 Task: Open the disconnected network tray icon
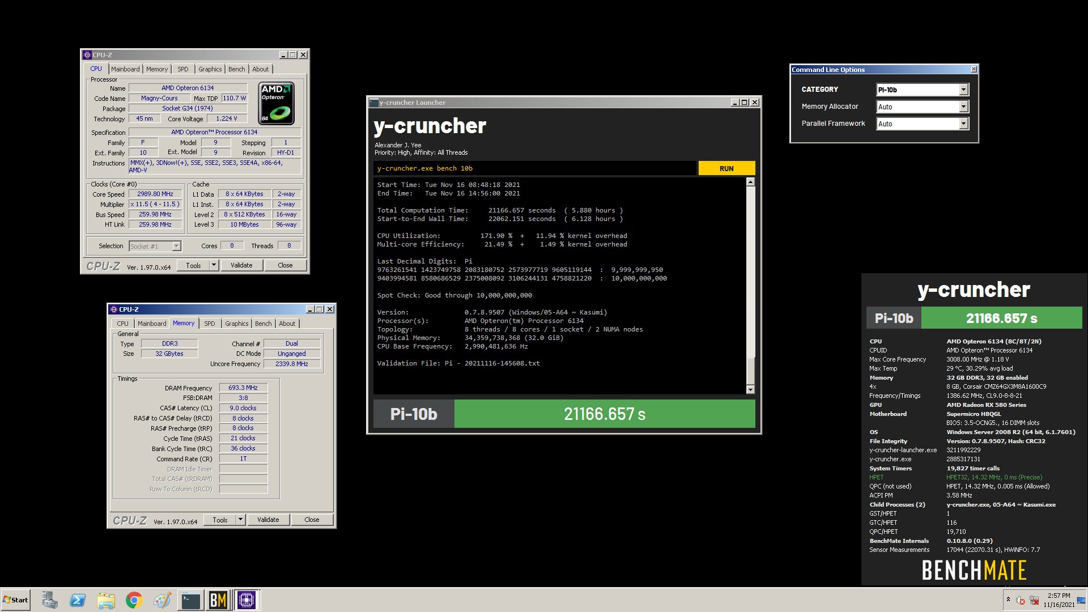(1034, 600)
